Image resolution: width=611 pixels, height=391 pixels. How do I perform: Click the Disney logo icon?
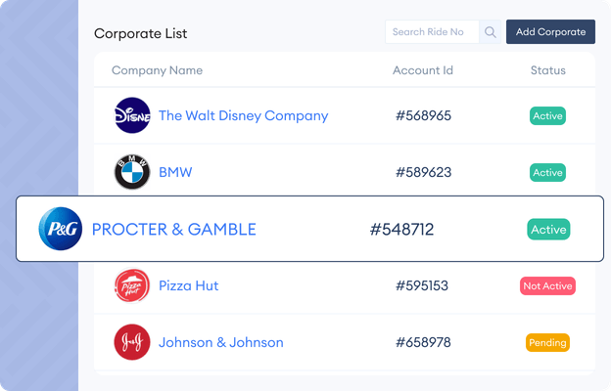pyautogui.click(x=132, y=115)
